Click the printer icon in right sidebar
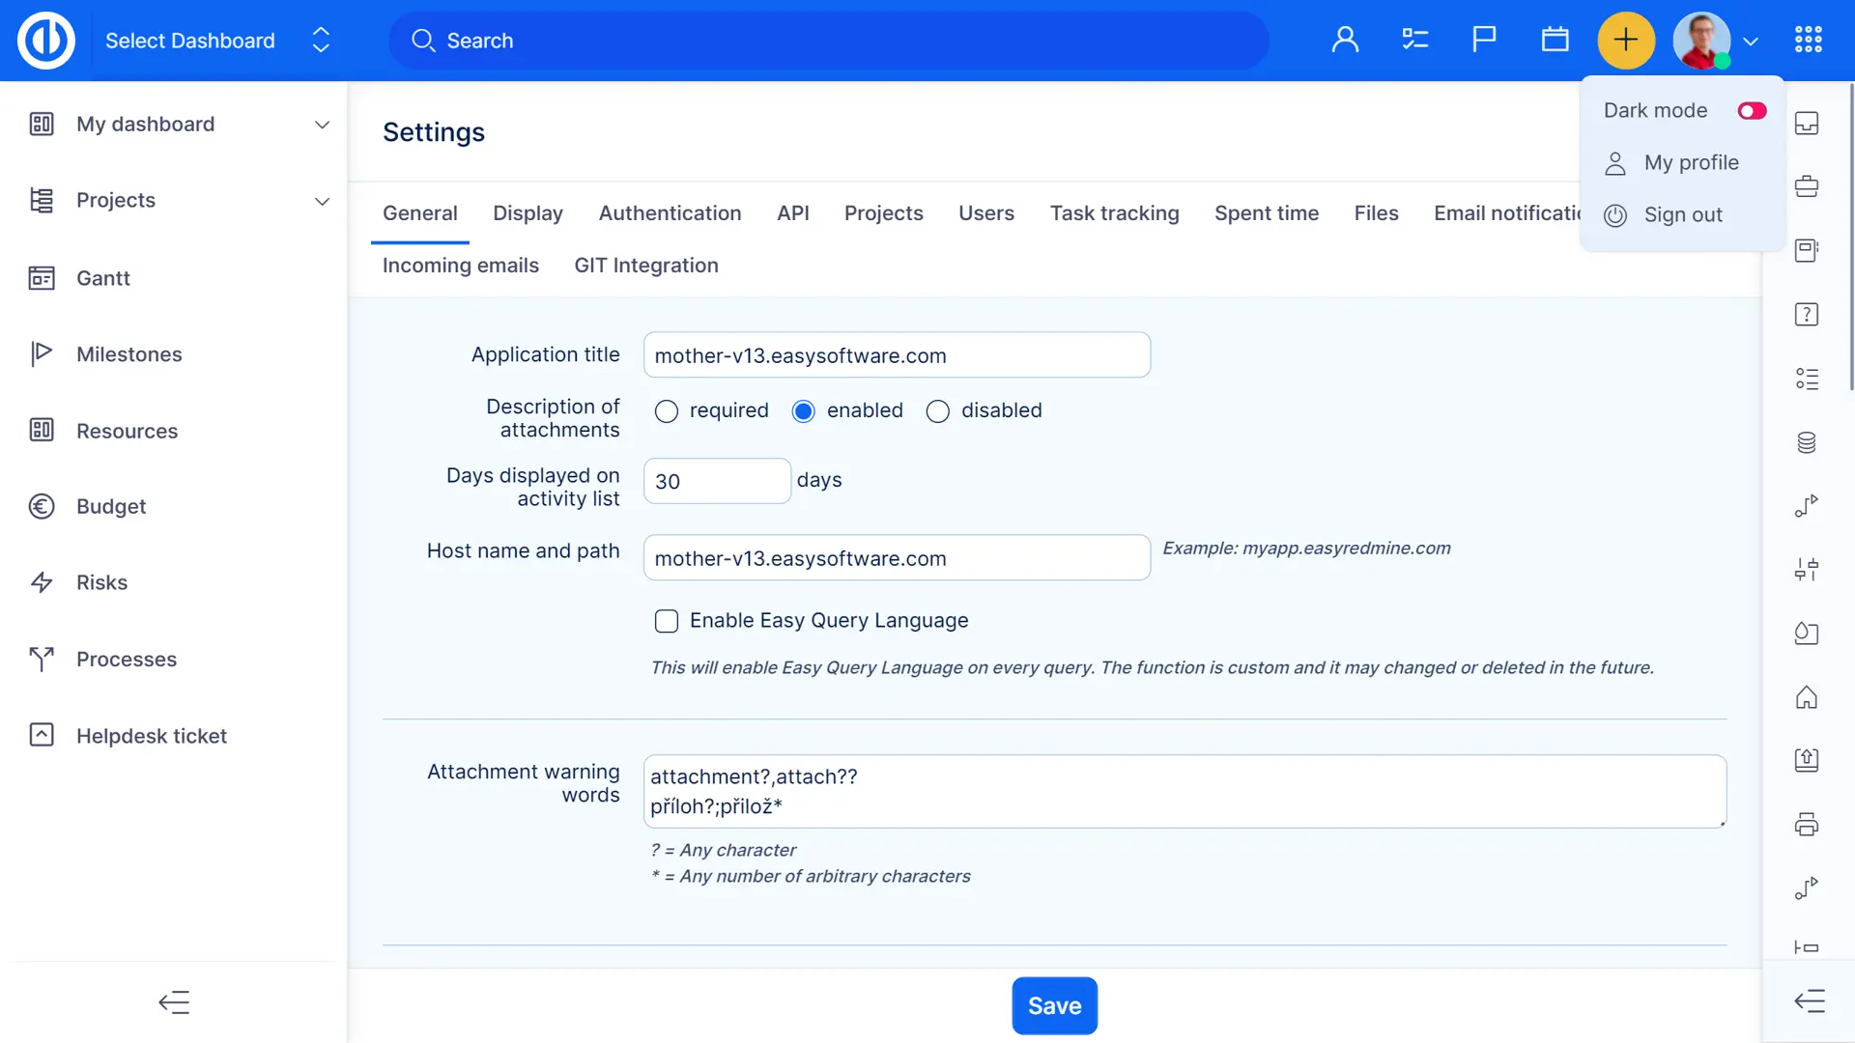1855x1043 pixels. 1806,825
